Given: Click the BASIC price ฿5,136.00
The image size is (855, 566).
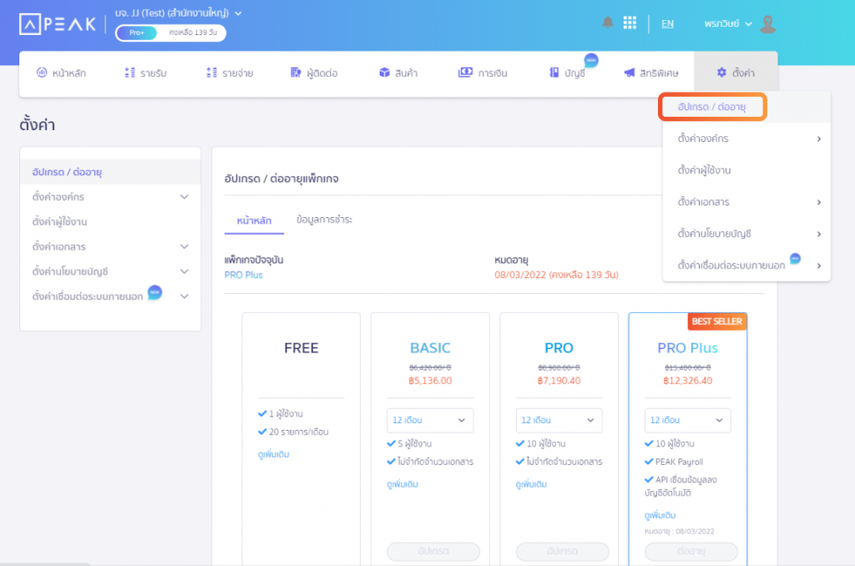Looking at the screenshot, I should coord(430,381).
